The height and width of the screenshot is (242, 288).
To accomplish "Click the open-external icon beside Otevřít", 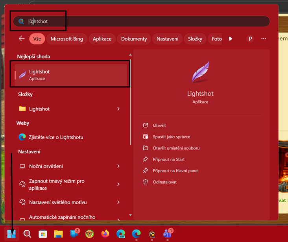I will coord(146,125).
